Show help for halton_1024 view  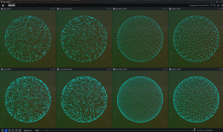(219, 9)
